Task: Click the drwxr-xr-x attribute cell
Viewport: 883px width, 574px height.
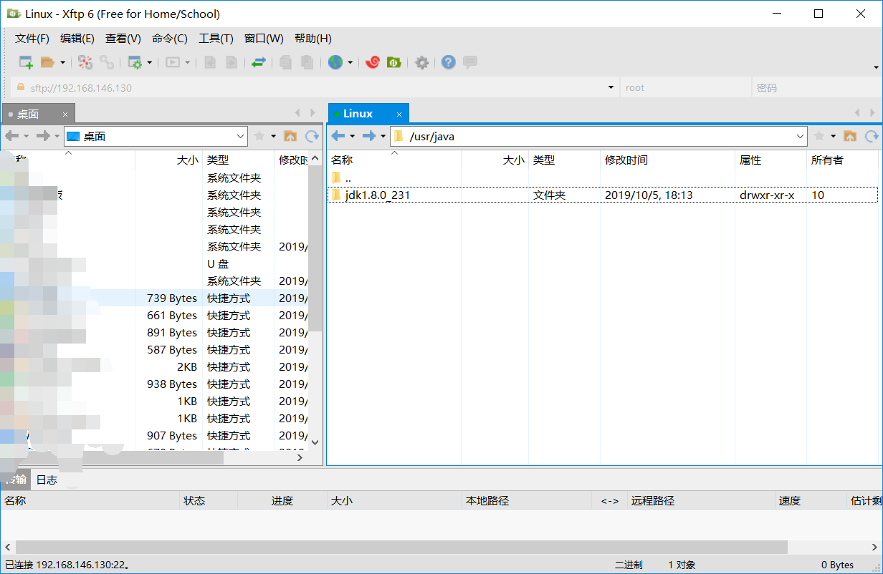Action: coord(767,195)
